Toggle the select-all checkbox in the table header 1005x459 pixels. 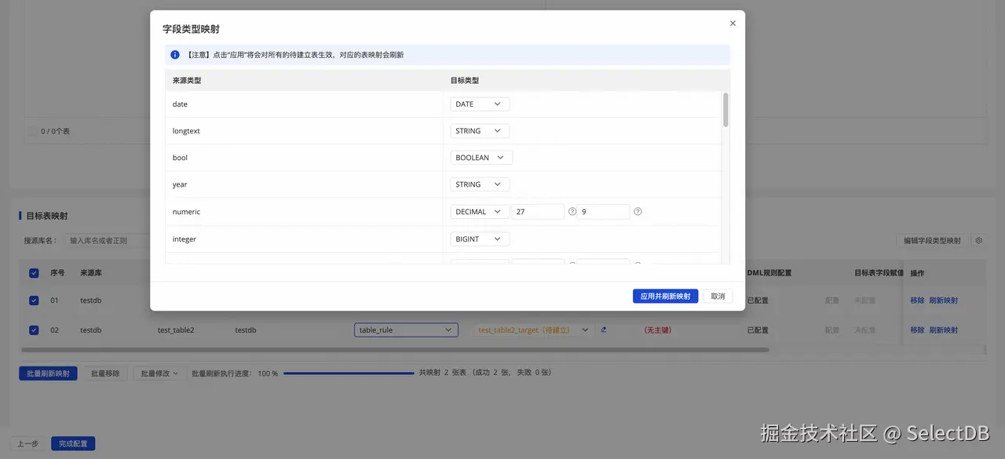34,273
